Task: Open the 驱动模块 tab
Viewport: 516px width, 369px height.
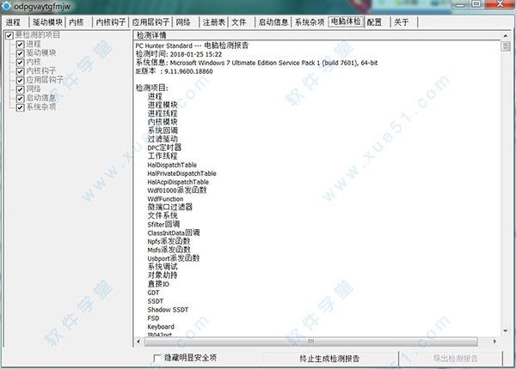Action: click(x=47, y=21)
